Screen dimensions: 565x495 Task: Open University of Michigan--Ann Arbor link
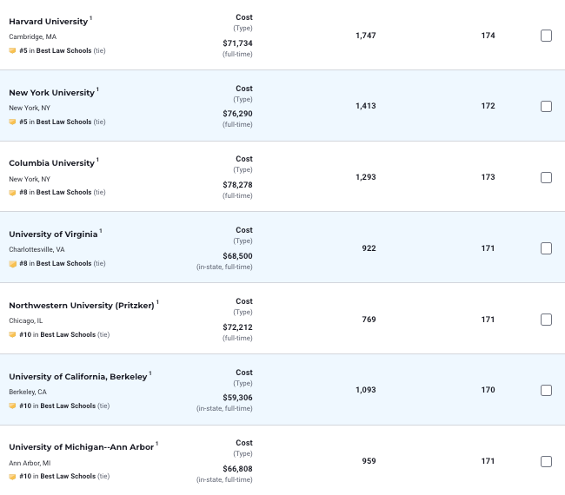coord(81,447)
